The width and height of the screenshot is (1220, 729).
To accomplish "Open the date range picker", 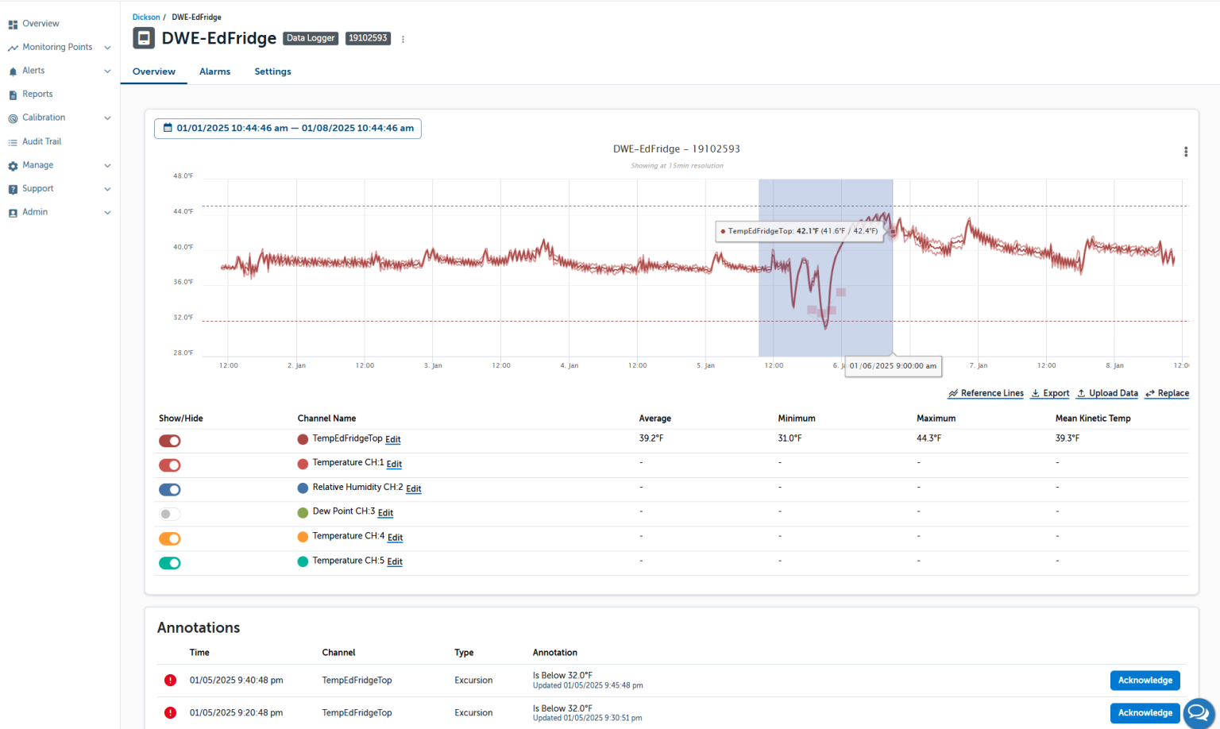I will [288, 128].
